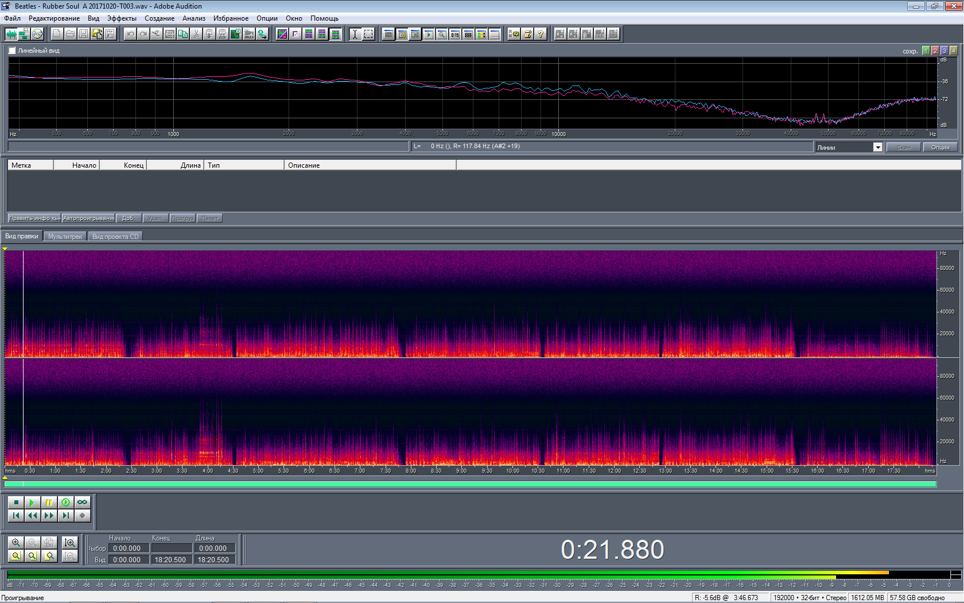Switch to the Вид проекта CD tab
This screenshot has height=603, width=964.
click(x=115, y=237)
